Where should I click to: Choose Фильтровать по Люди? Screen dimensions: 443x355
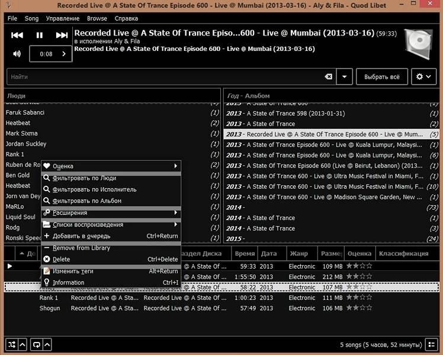coord(111,178)
